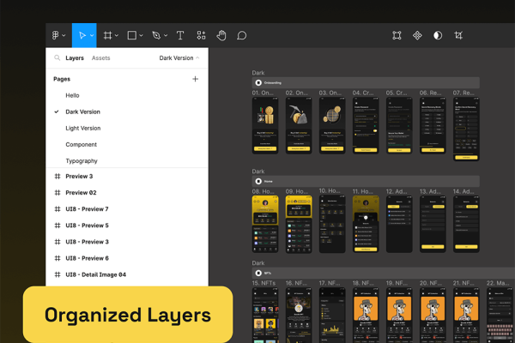Expand the Dark Version page dropdown

pyautogui.click(x=179, y=58)
